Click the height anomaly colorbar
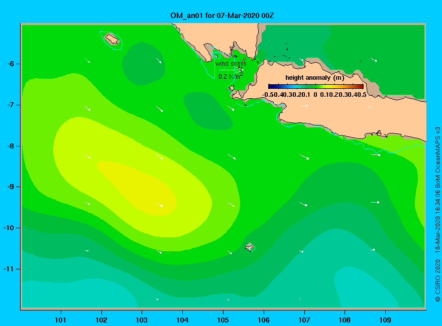The image size is (442, 326). (316, 86)
